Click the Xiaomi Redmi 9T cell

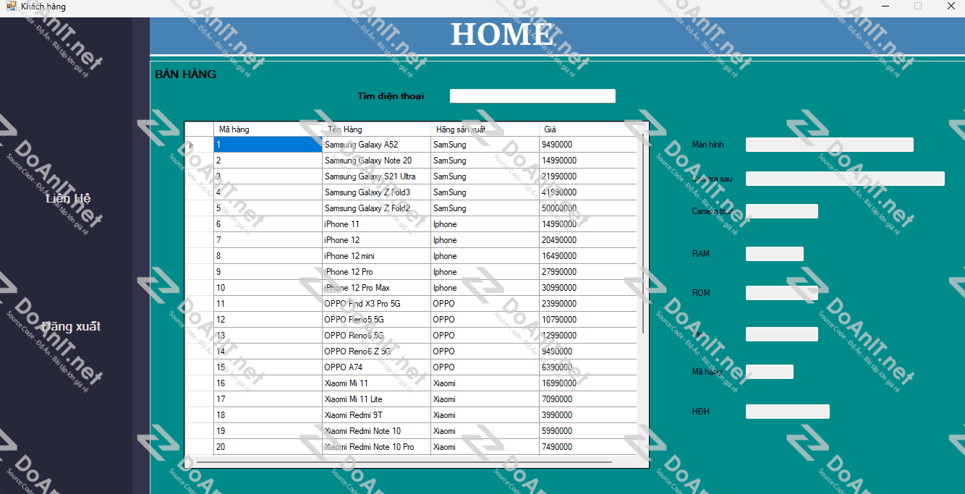[x=376, y=415]
